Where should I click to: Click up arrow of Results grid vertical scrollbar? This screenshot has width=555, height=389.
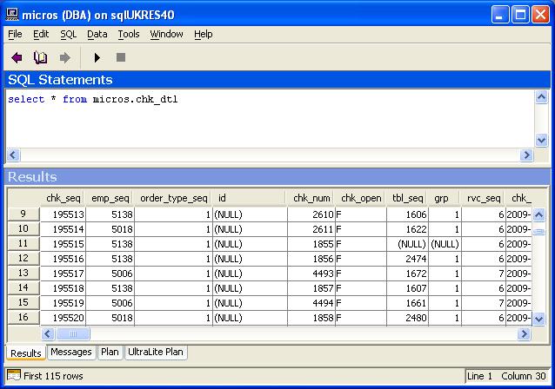click(538, 214)
